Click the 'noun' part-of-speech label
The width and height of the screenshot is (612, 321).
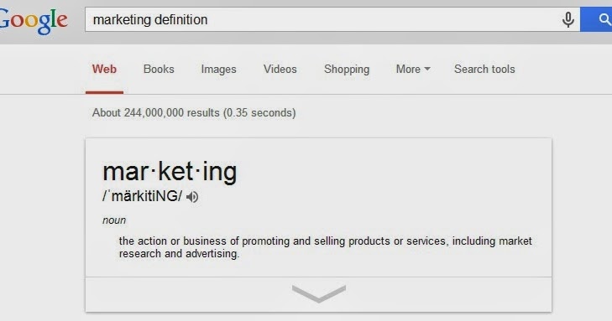pyautogui.click(x=114, y=220)
